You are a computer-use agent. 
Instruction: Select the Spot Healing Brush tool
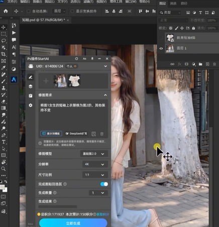pos(4,74)
